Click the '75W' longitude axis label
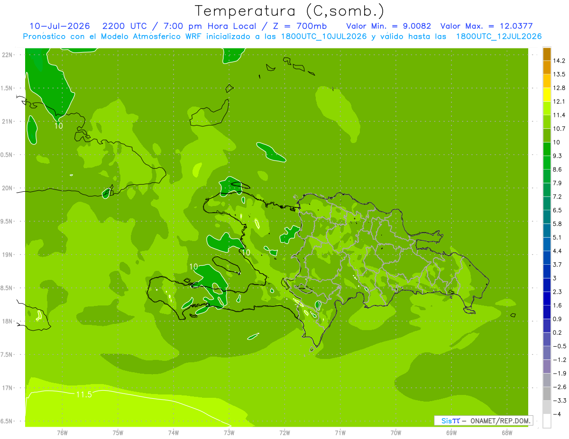 click(x=118, y=432)
